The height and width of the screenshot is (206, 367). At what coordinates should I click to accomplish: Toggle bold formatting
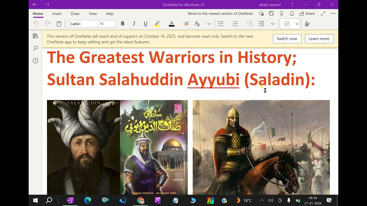(122, 24)
